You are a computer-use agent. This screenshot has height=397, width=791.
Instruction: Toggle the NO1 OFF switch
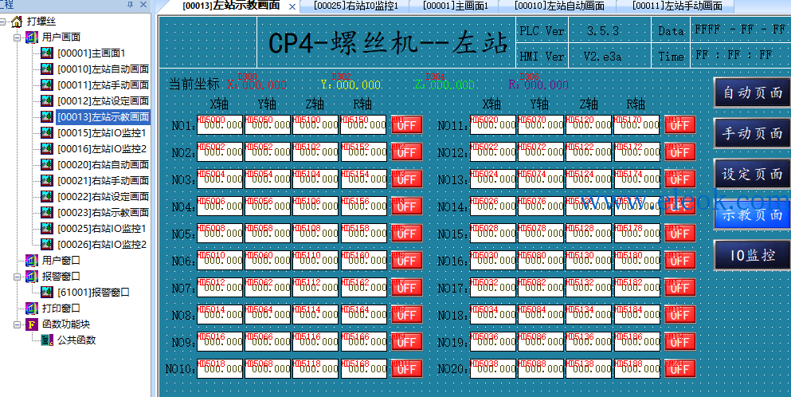406,125
